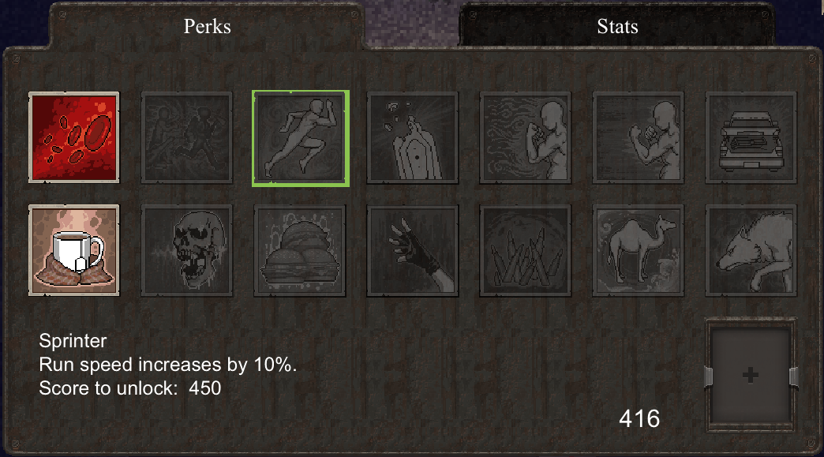This screenshot has width=824, height=457.
Task: Select the pickup truck perk icon
Action: click(751, 137)
